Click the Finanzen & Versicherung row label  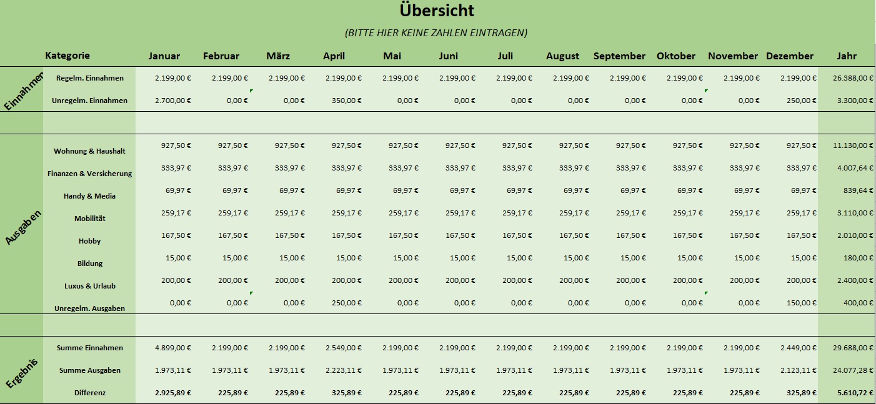(89, 174)
